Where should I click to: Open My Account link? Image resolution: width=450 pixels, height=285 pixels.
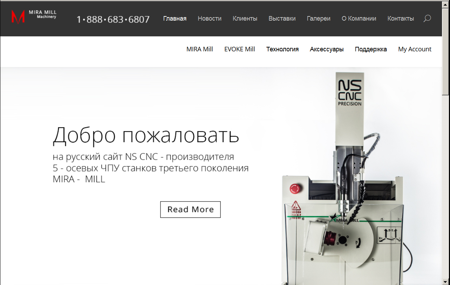tap(415, 49)
